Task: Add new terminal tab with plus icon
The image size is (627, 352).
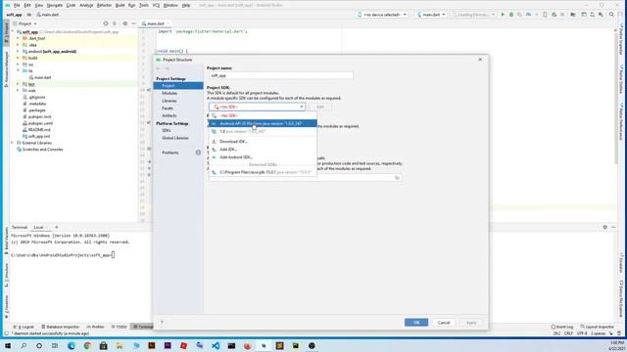Action: (57, 227)
